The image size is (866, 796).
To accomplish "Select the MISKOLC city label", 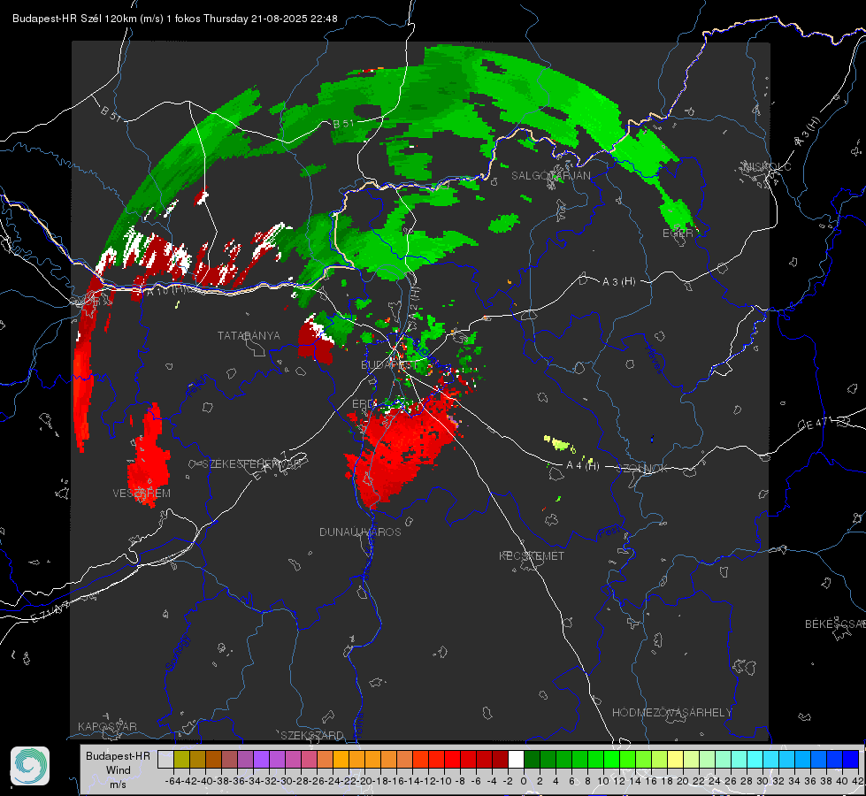I will [767, 166].
